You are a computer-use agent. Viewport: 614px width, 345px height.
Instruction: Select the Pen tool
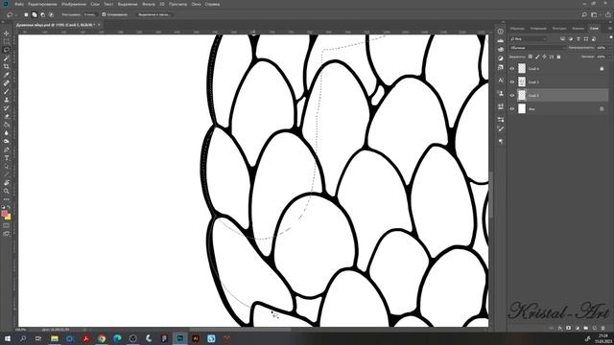pyautogui.click(x=7, y=149)
